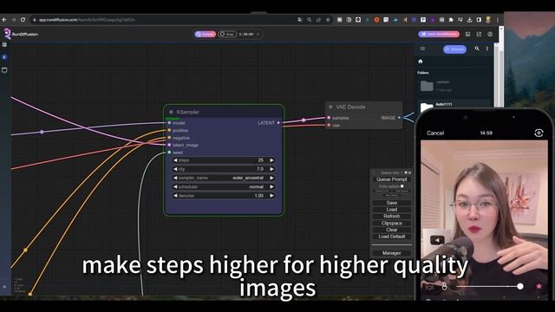Open the Chrome three-dot menu
This screenshot has width=555, height=312.
tap(497, 20)
